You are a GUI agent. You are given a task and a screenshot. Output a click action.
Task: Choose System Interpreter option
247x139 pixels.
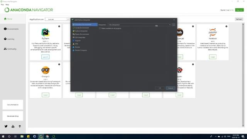tap(81, 31)
